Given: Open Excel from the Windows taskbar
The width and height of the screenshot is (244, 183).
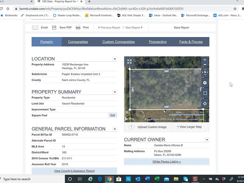Looking at the screenshot, I should click(157, 179).
